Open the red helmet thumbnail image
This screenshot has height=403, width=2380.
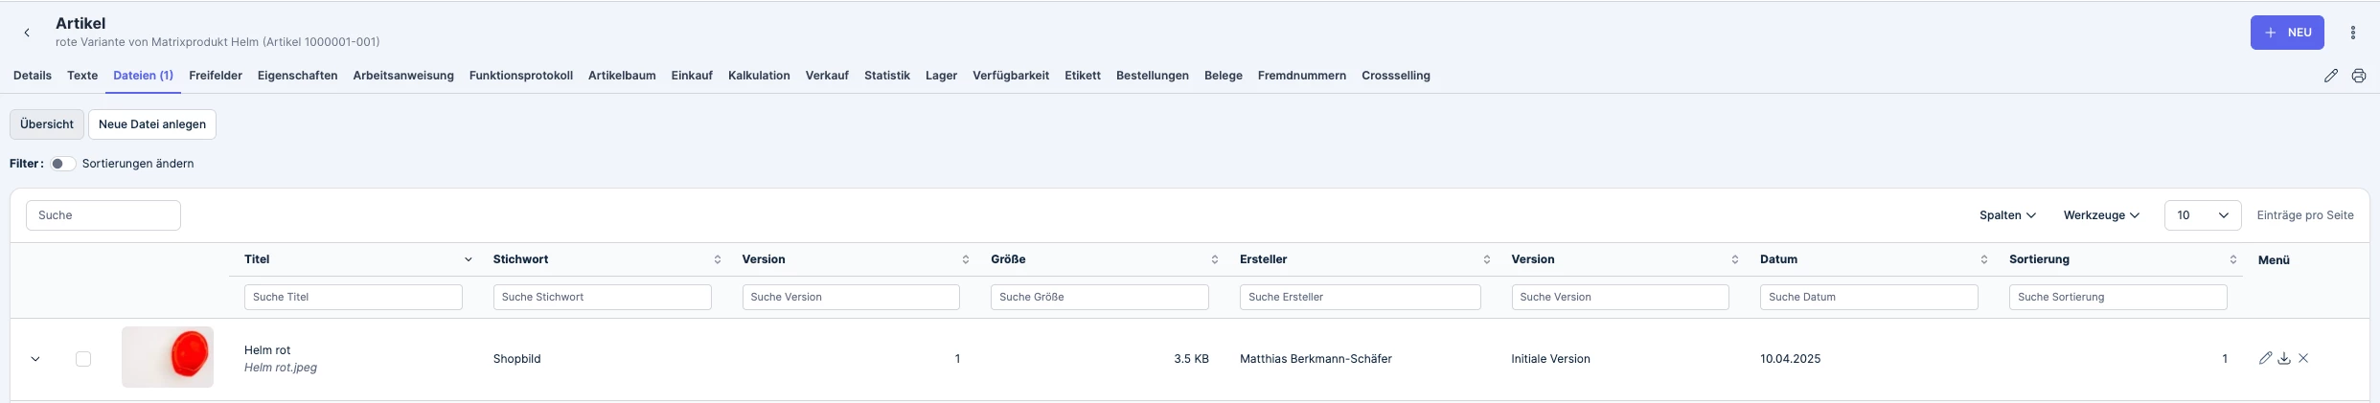pyautogui.click(x=168, y=357)
